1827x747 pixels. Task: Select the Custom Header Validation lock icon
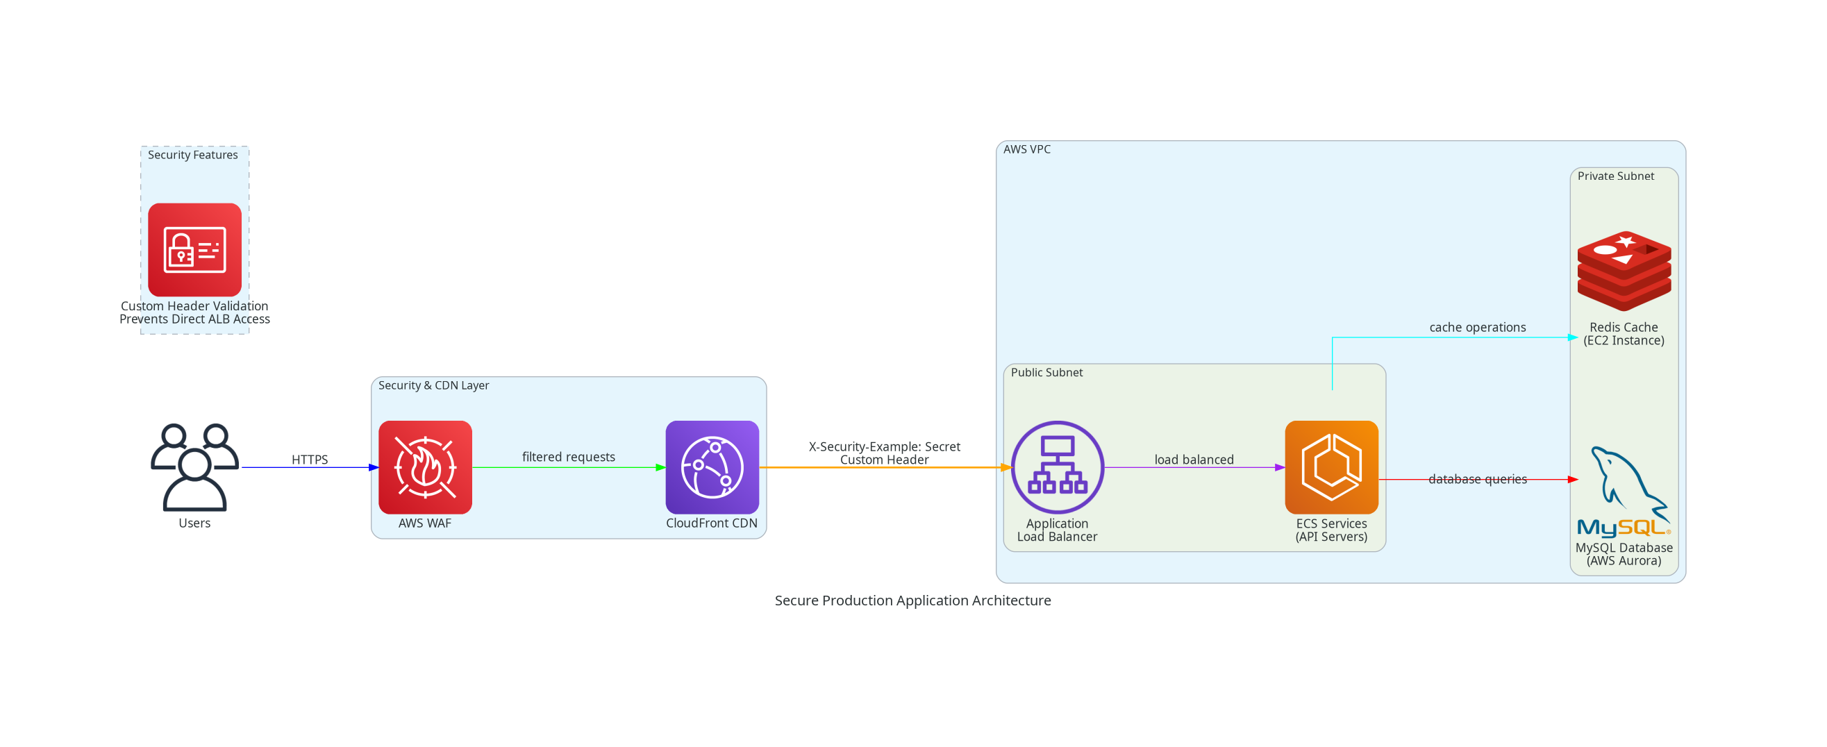(x=194, y=249)
